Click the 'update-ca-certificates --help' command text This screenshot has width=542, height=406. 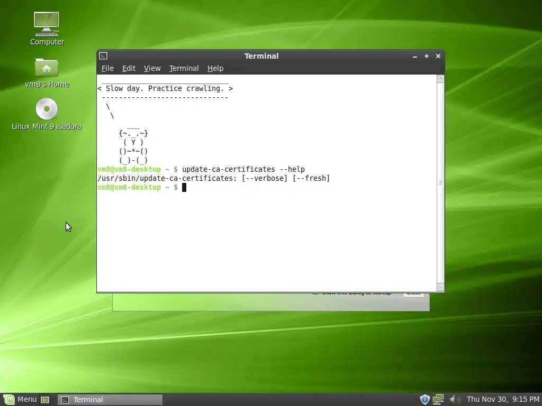pyautogui.click(x=243, y=170)
